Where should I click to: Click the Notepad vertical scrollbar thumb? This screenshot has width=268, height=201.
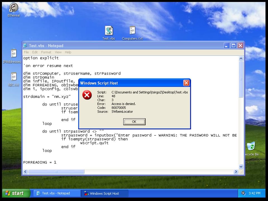point(241,79)
